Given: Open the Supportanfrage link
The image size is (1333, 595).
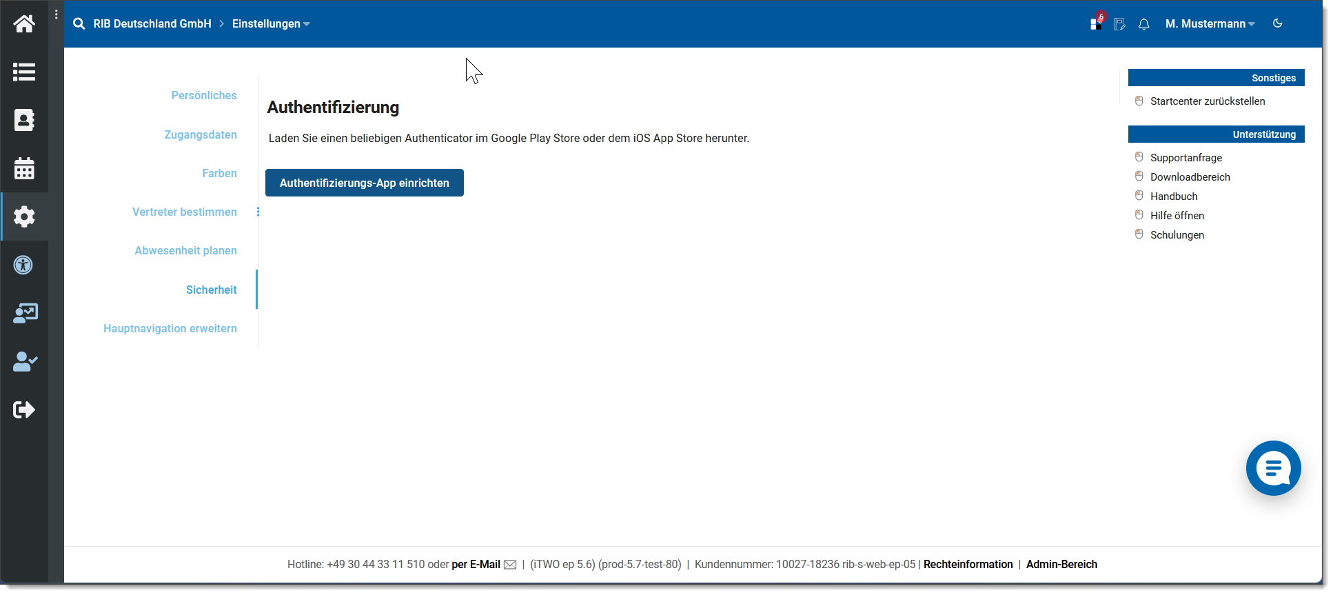Looking at the screenshot, I should (1186, 158).
